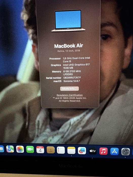Open the Mail app in the Dock
Viewport: 133px width, 177px height.
coord(2,149)
